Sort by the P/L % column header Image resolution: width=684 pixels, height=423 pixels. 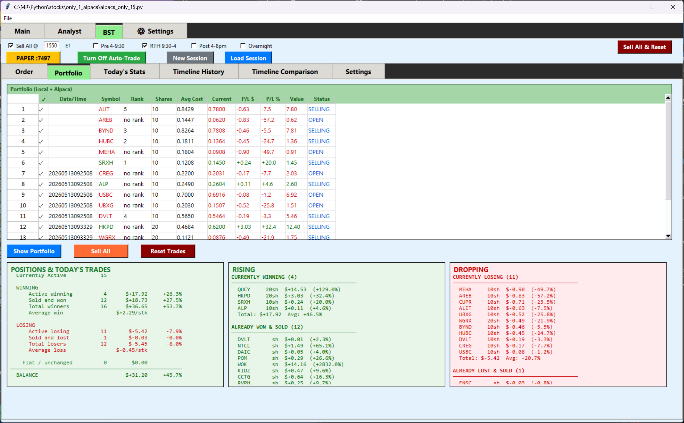coord(273,99)
